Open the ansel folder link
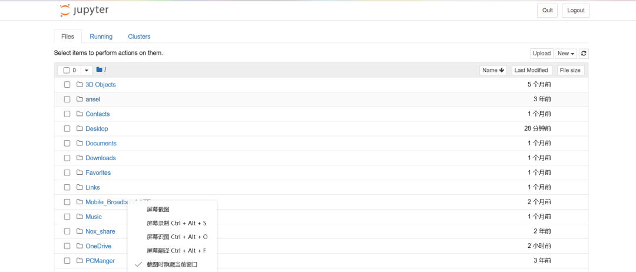 [x=93, y=99]
